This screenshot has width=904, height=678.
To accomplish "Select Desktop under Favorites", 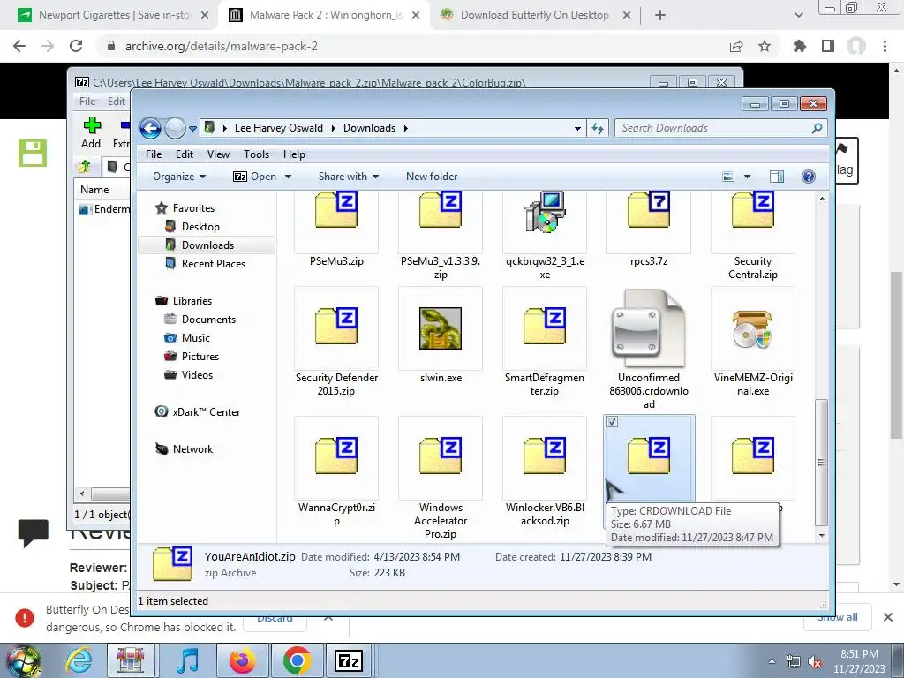I will [x=200, y=227].
